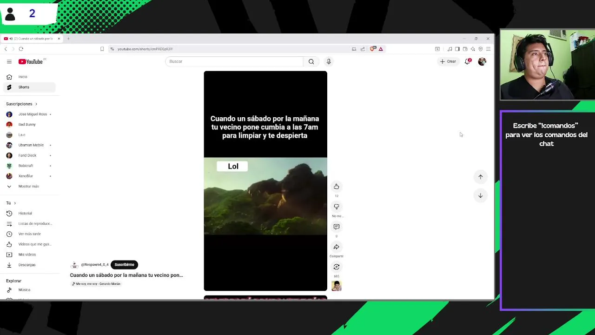Viewport: 595px width, 335px height.
Task: Remix this short
Action: tap(337, 267)
